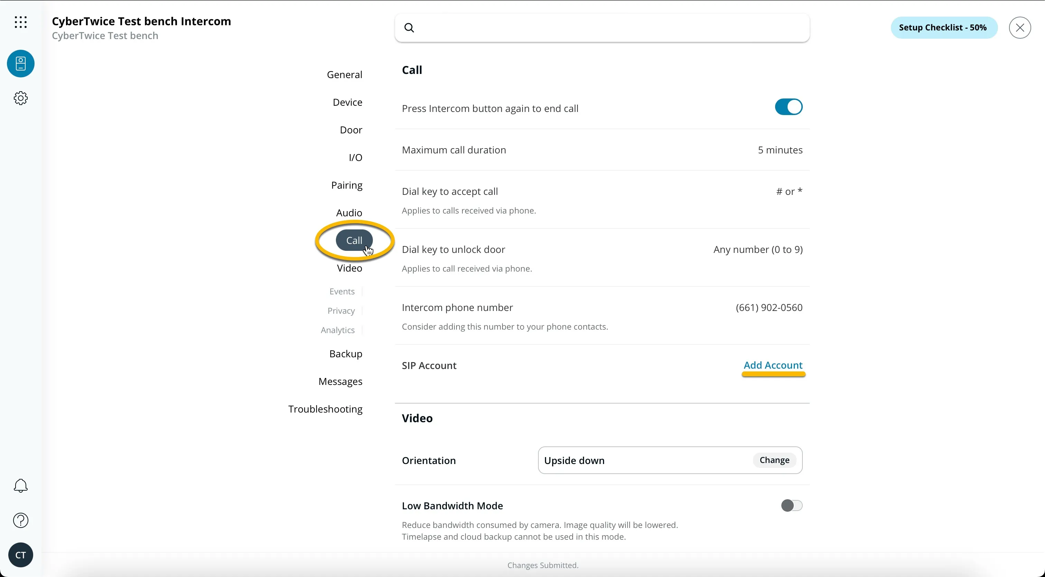Enable Low Bandwidth Mode switch

pyautogui.click(x=791, y=505)
